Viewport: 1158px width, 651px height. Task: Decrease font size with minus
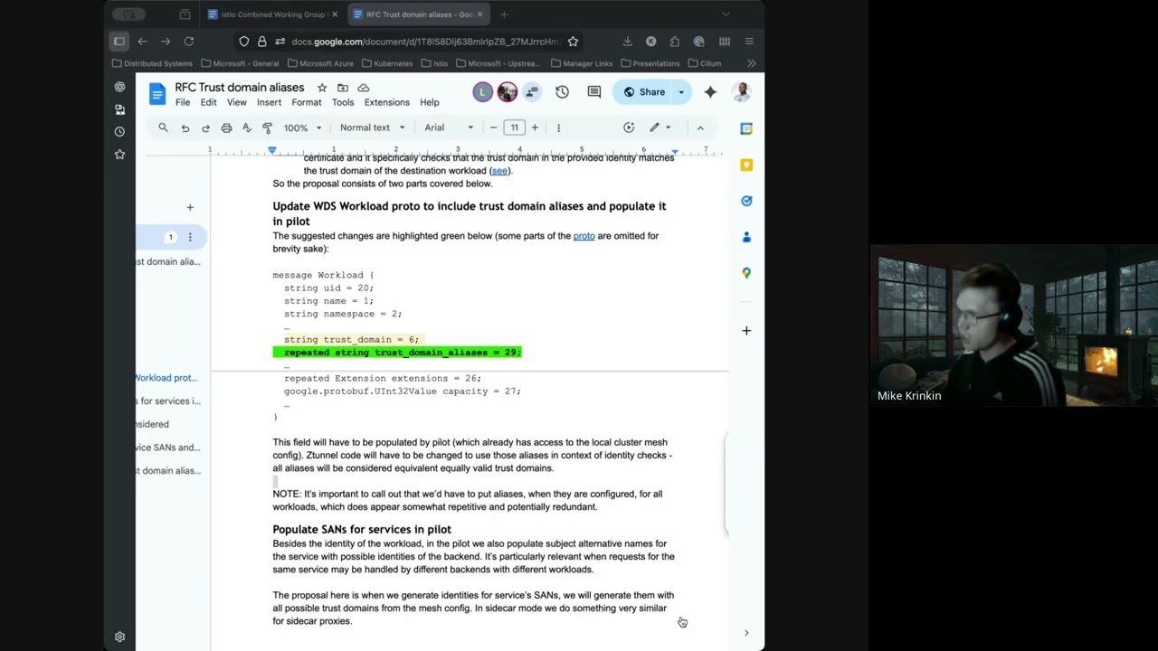click(493, 127)
